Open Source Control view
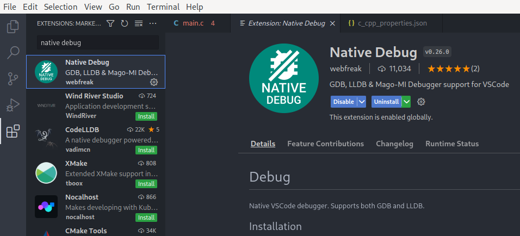The width and height of the screenshot is (520, 236). 13,79
